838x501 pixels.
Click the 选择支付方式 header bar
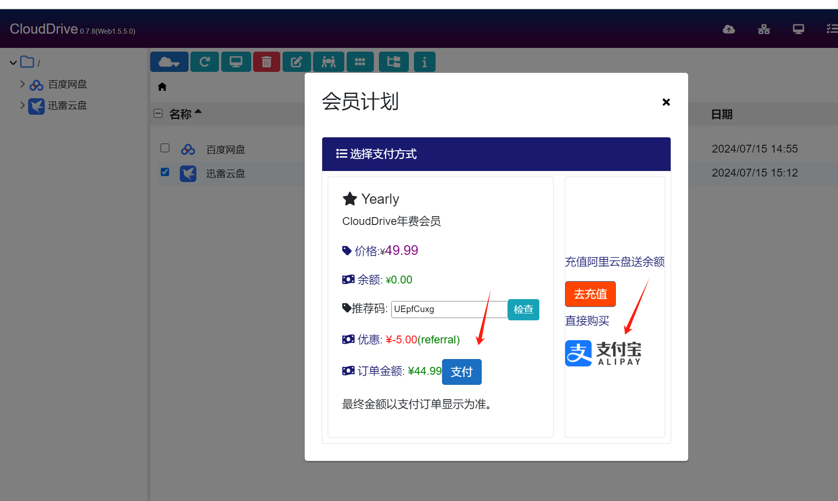[x=496, y=154]
